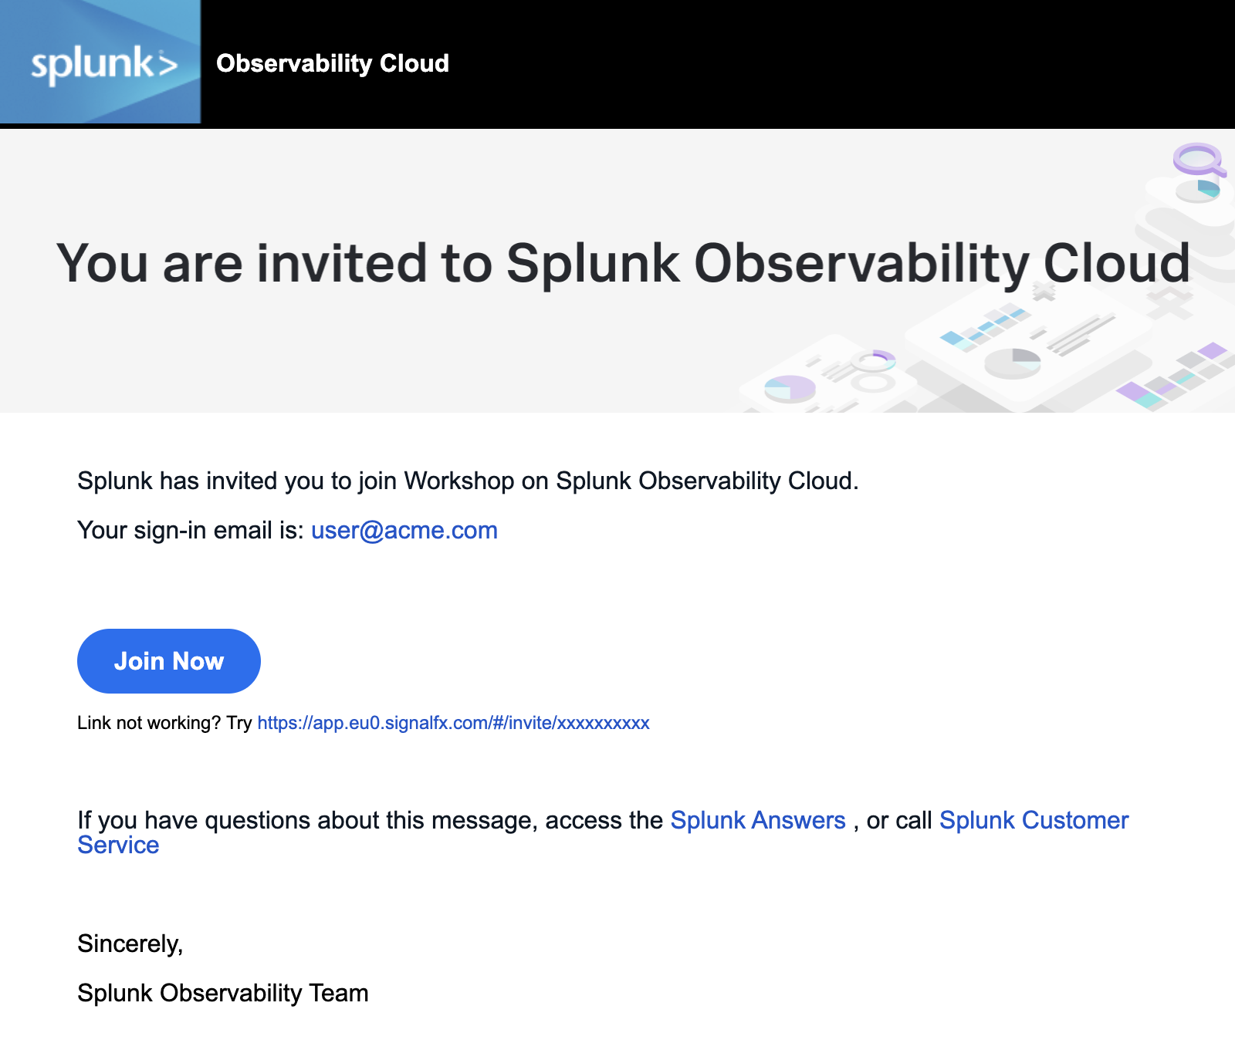This screenshot has width=1235, height=1060.
Task: Click the "You are invited" headline
Action: 622,264
